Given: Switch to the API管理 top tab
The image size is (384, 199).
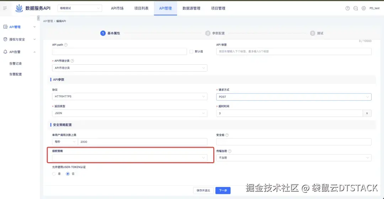Looking at the screenshot, I should [165, 8].
